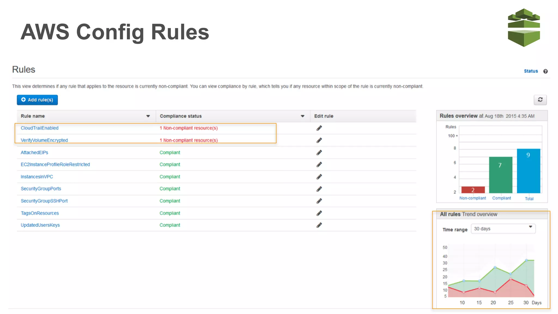This screenshot has height=314, width=558.
Task: Click the blue Total bar showing 9
Action: click(528, 171)
